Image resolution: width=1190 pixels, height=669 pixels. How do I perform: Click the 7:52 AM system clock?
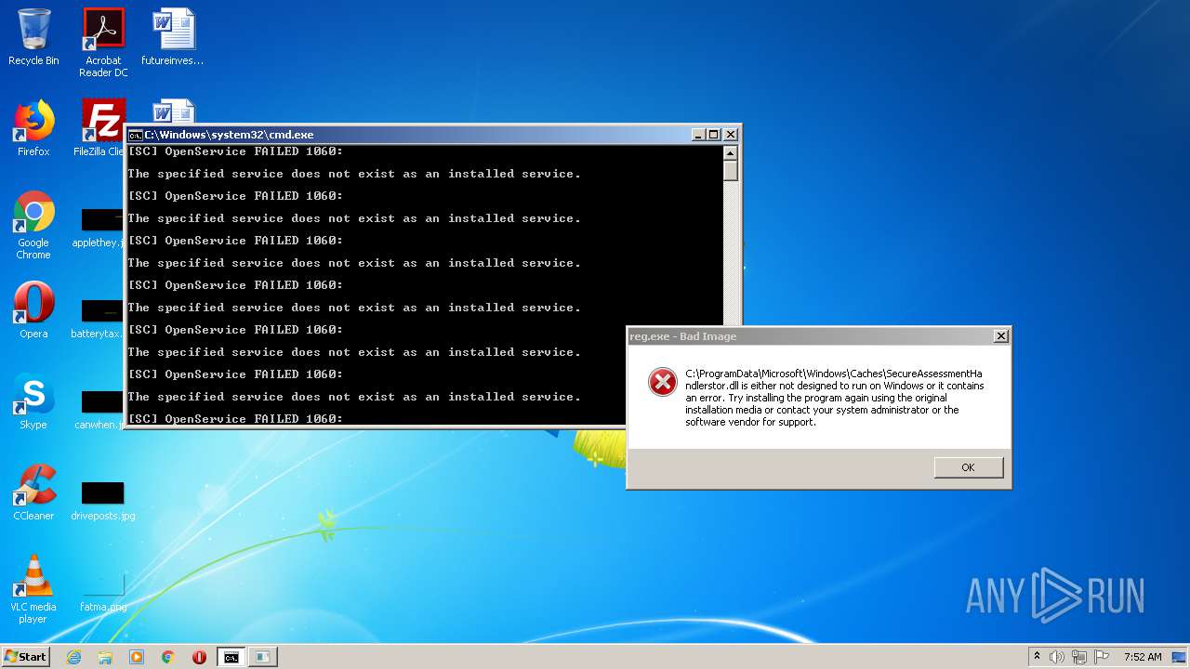pyautogui.click(x=1143, y=657)
